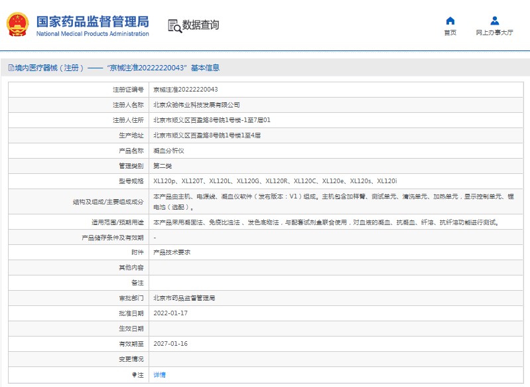Click the 批准日期 label
The image size is (530, 387).
click(131, 313)
